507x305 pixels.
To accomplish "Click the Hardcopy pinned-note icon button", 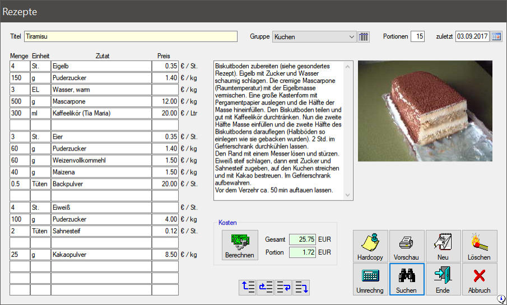I will click(371, 246).
